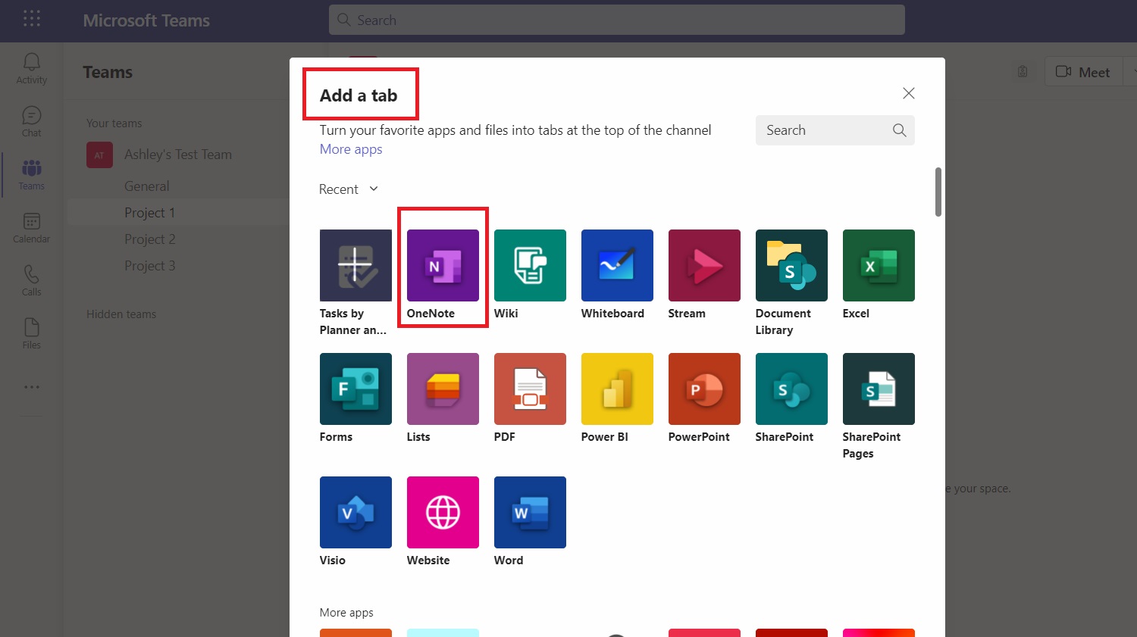Click the Your teams heading
The height and width of the screenshot is (637, 1137).
click(x=114, y=123)
